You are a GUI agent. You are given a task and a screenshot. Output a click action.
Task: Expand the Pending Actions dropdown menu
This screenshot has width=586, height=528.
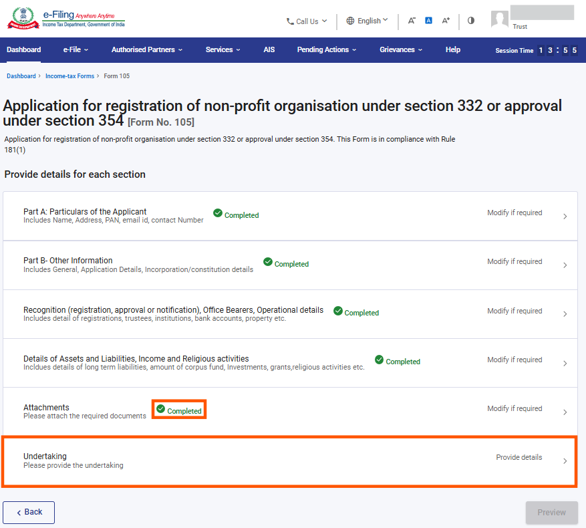coord(327,49)
